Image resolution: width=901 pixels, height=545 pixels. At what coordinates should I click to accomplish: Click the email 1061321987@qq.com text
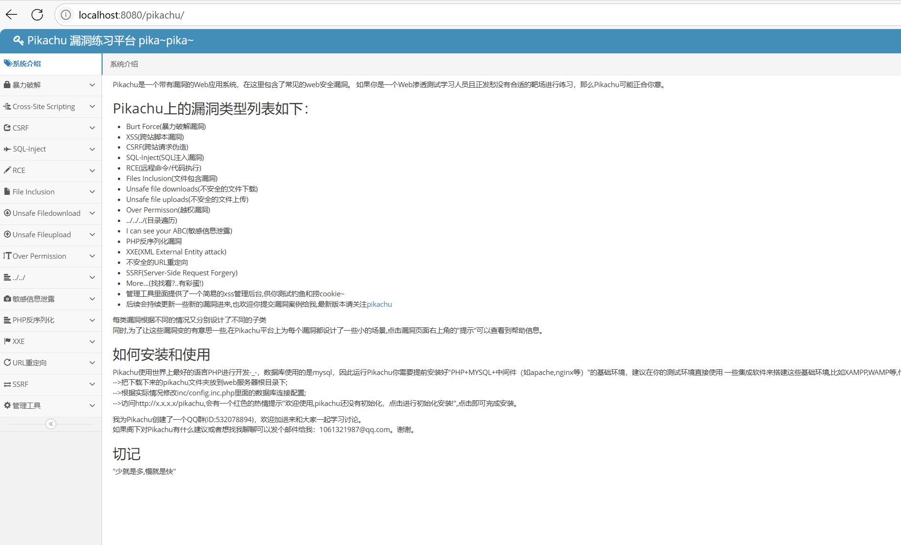click(x=354, y=429)
